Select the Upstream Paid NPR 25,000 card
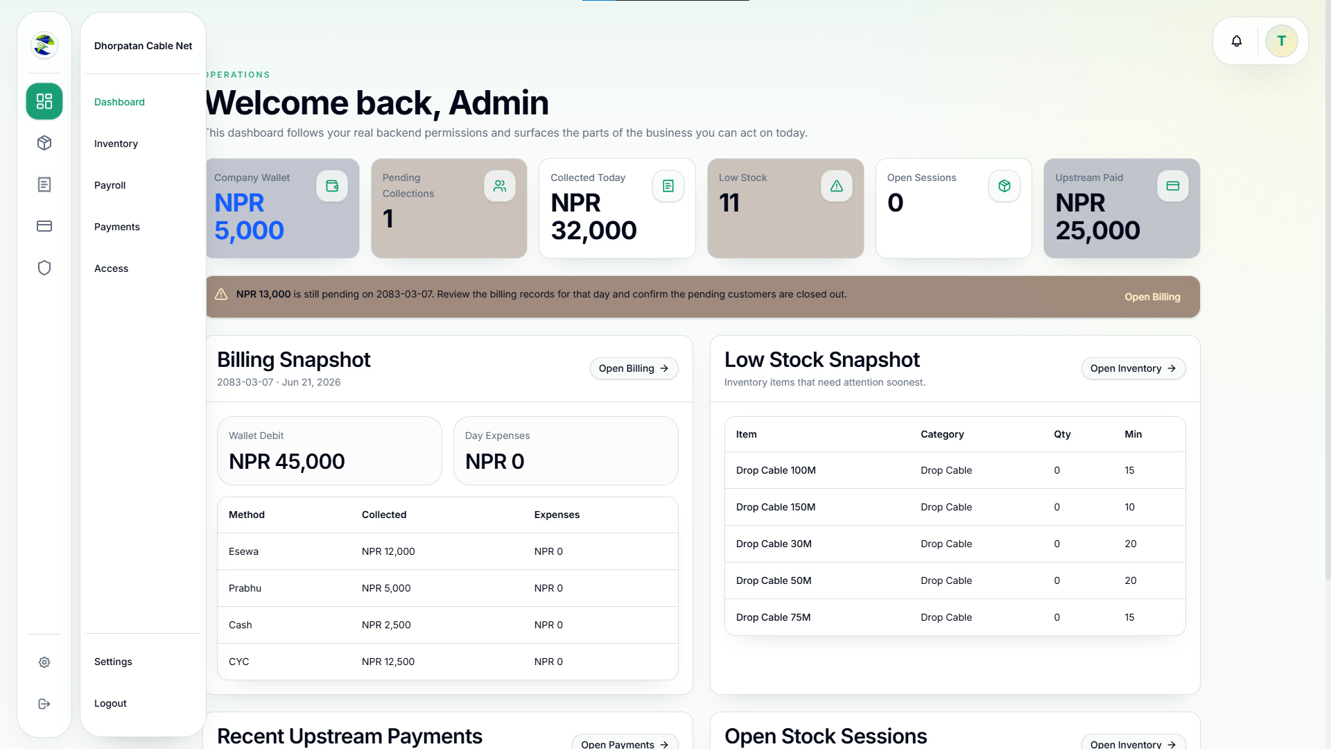The height and width of the screenshot is (749, 1331). click(1122, 208)
